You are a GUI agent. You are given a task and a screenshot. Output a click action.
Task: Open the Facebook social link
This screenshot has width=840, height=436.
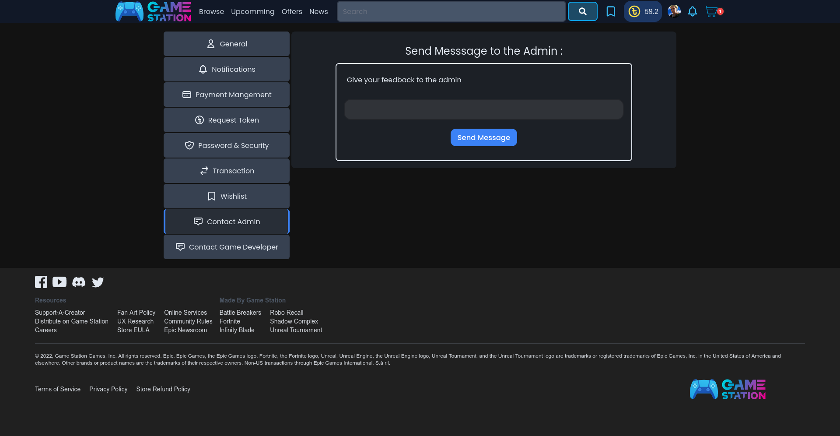click(41, 282)
